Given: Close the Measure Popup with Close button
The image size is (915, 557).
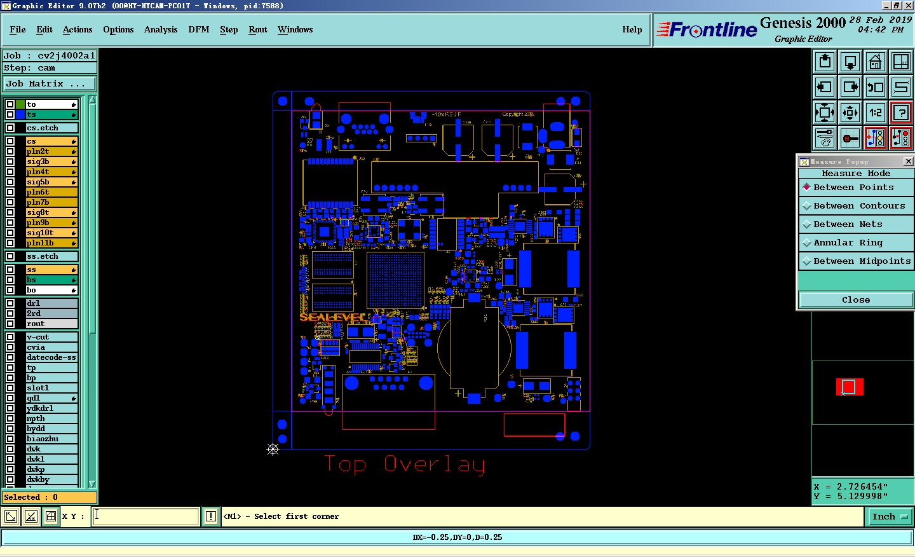Looking at the screenshot, I should (x=856, y=300).
